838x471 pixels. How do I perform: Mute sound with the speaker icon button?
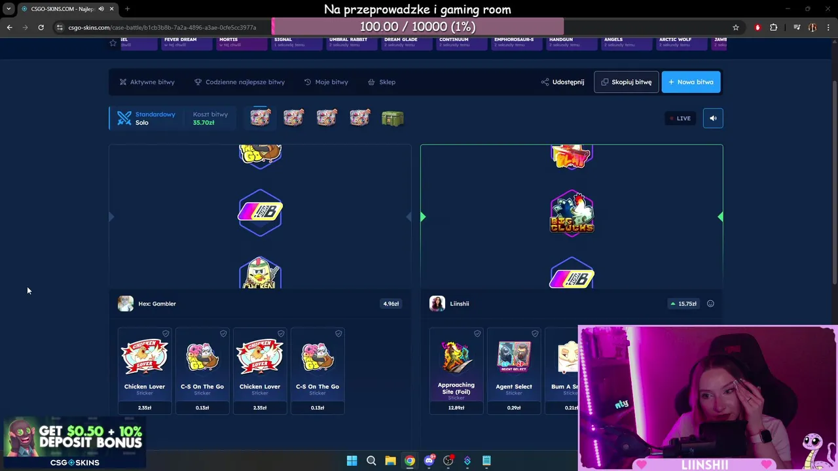(713, 118)
